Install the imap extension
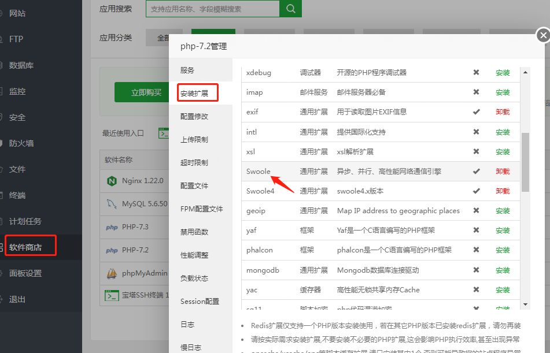 click(x=503, y=92)
